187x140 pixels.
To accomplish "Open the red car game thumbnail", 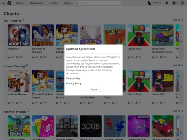I will coord(162,126).
